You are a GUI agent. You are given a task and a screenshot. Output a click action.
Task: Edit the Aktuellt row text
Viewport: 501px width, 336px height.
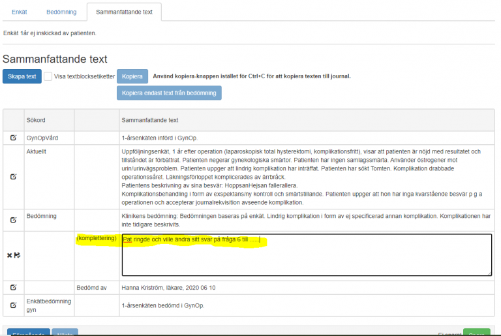(13, 176)
